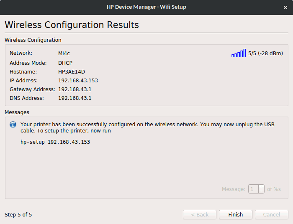The height and width of the screenshot is (224, 293).
Task: Select the network name Mi4c
Action: coord(64,53)
